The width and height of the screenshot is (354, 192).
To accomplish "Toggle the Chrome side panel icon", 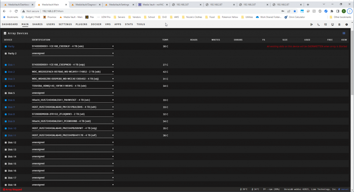I will point(338,11).
